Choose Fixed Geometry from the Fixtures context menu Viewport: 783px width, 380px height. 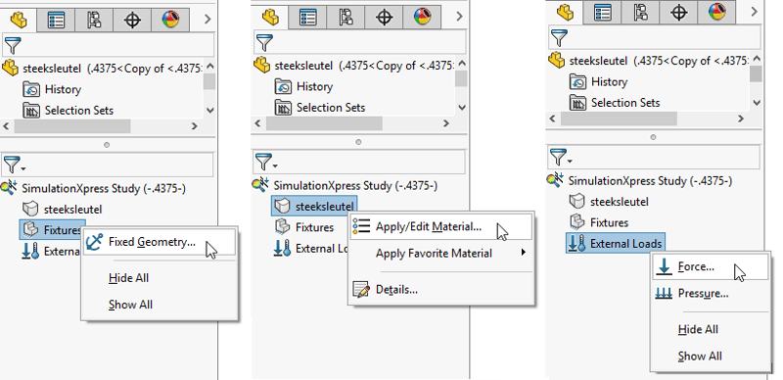pyautogui.click(x=159, y=242)
